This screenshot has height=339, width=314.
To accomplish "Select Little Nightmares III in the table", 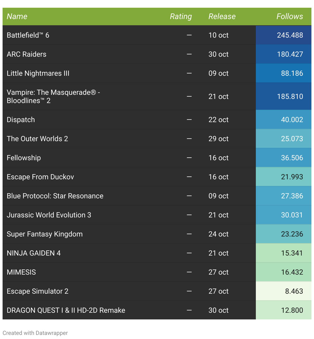I will click(38, 73).
